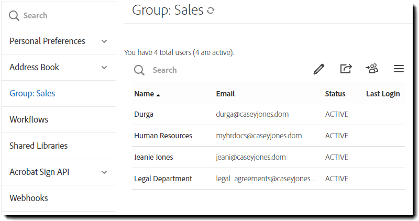Image resolution: width=419 pixels, height=221 pixels.
Task: Sort users by Email column header
Action: click(x=225, y=94)
